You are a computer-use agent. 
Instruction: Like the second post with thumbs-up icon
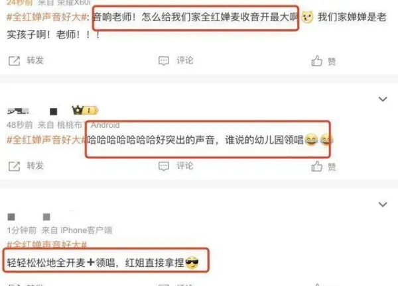coord(316,166)
